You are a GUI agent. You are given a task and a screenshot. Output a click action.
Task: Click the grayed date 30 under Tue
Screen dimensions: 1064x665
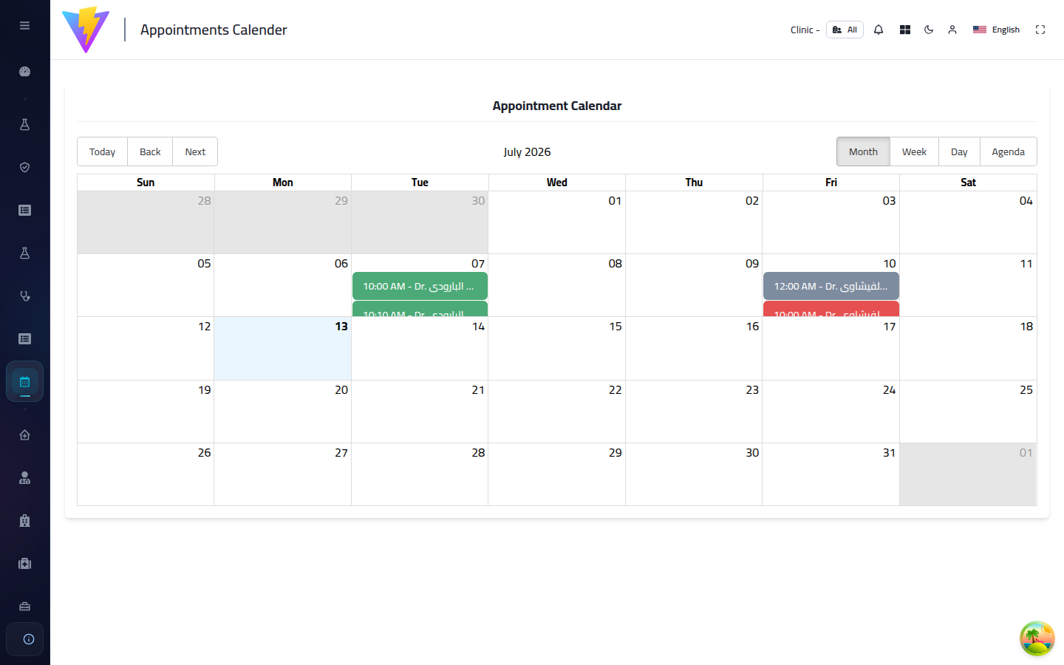pos(478,201)
